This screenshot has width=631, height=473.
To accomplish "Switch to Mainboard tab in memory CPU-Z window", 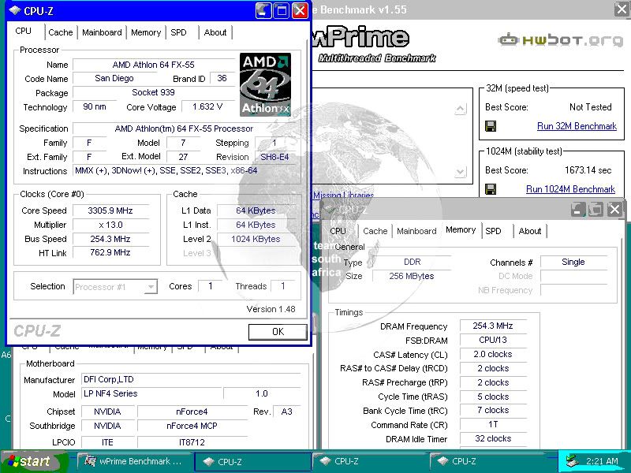I will click(416, 231).
